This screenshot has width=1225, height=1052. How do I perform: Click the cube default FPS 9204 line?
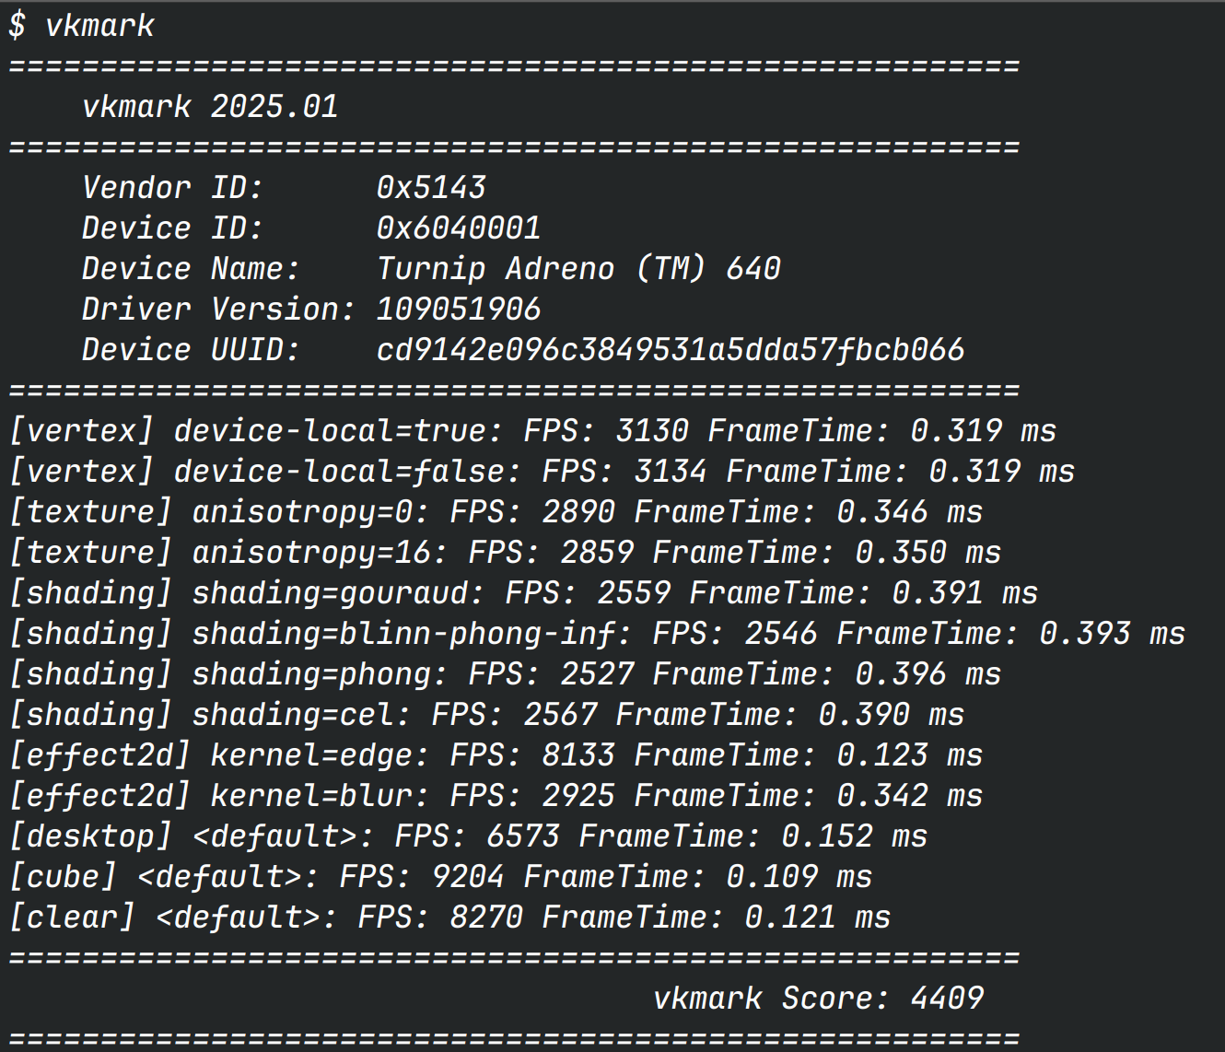[440, 877]
